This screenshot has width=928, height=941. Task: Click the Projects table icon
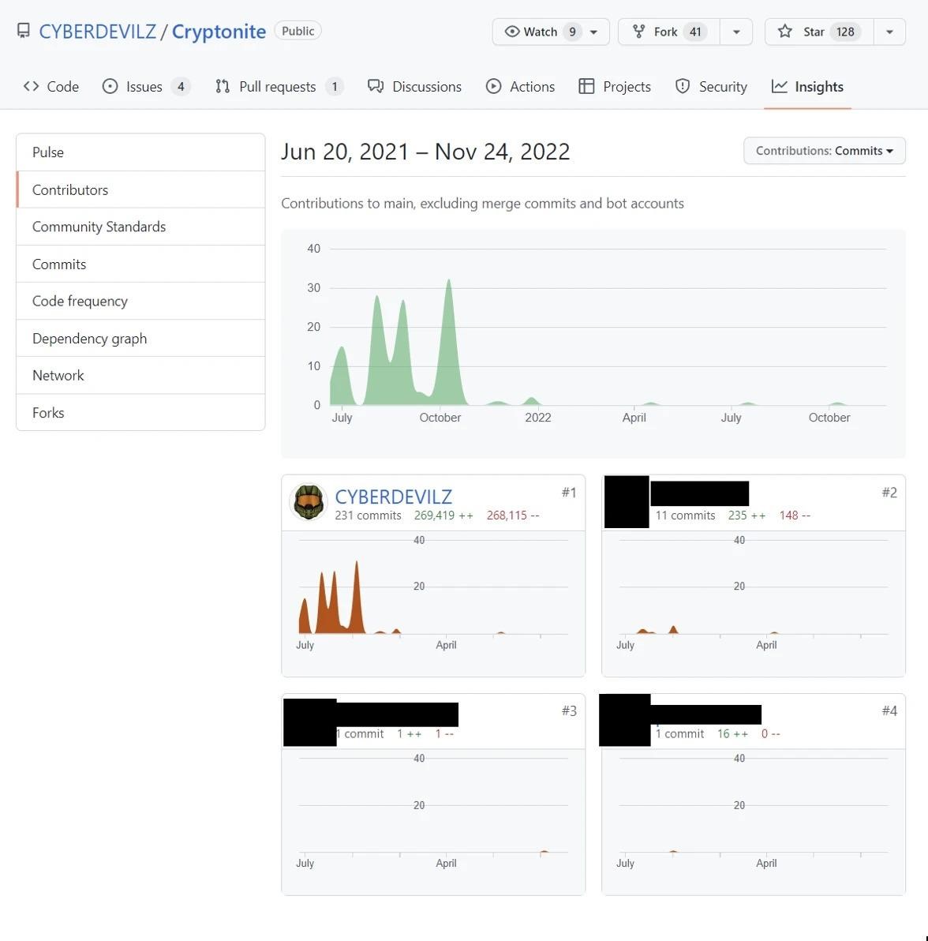tap(586, 86)
